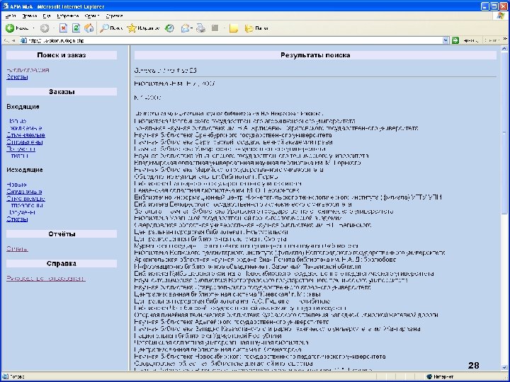510x382 pixels.
Task: Open Отменяемые under Входящие
Action: 25,135
